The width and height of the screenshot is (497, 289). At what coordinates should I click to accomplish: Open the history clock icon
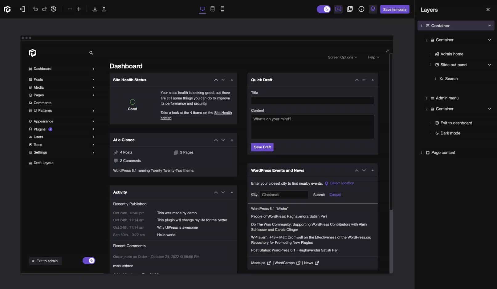54,9
